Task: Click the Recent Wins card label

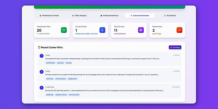Action: (157, 27)
